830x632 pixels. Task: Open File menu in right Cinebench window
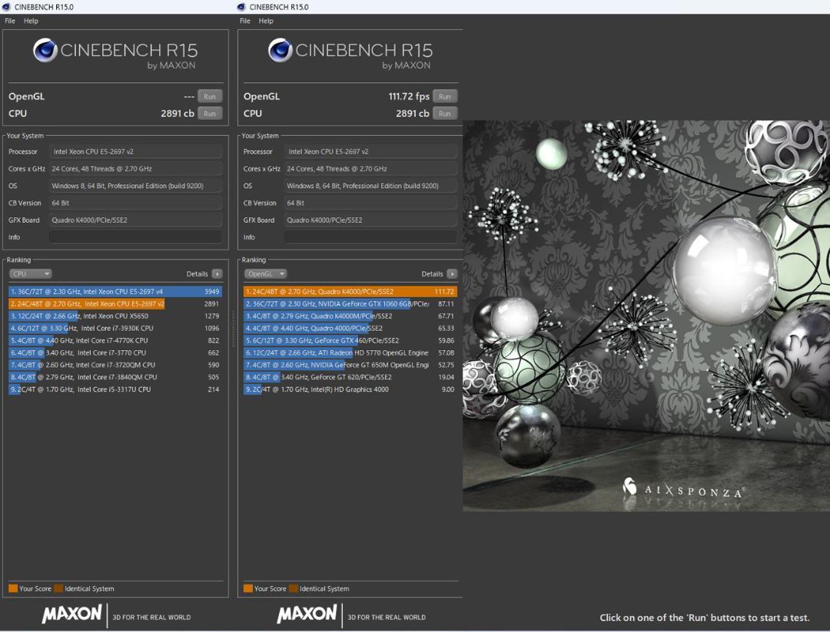(245, 22)
